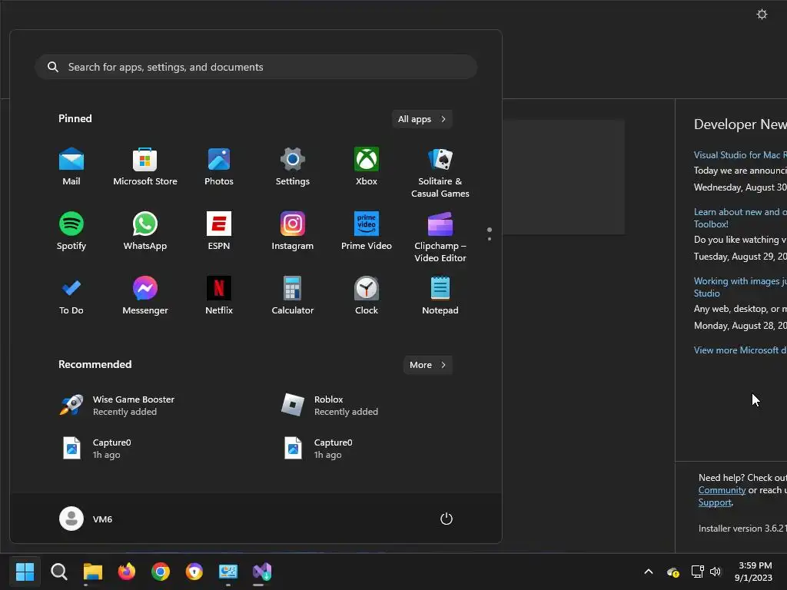Click More in Recommended section
Viewport: 787px width, 590px height.
pyautogui.click(x=427, y=365)
